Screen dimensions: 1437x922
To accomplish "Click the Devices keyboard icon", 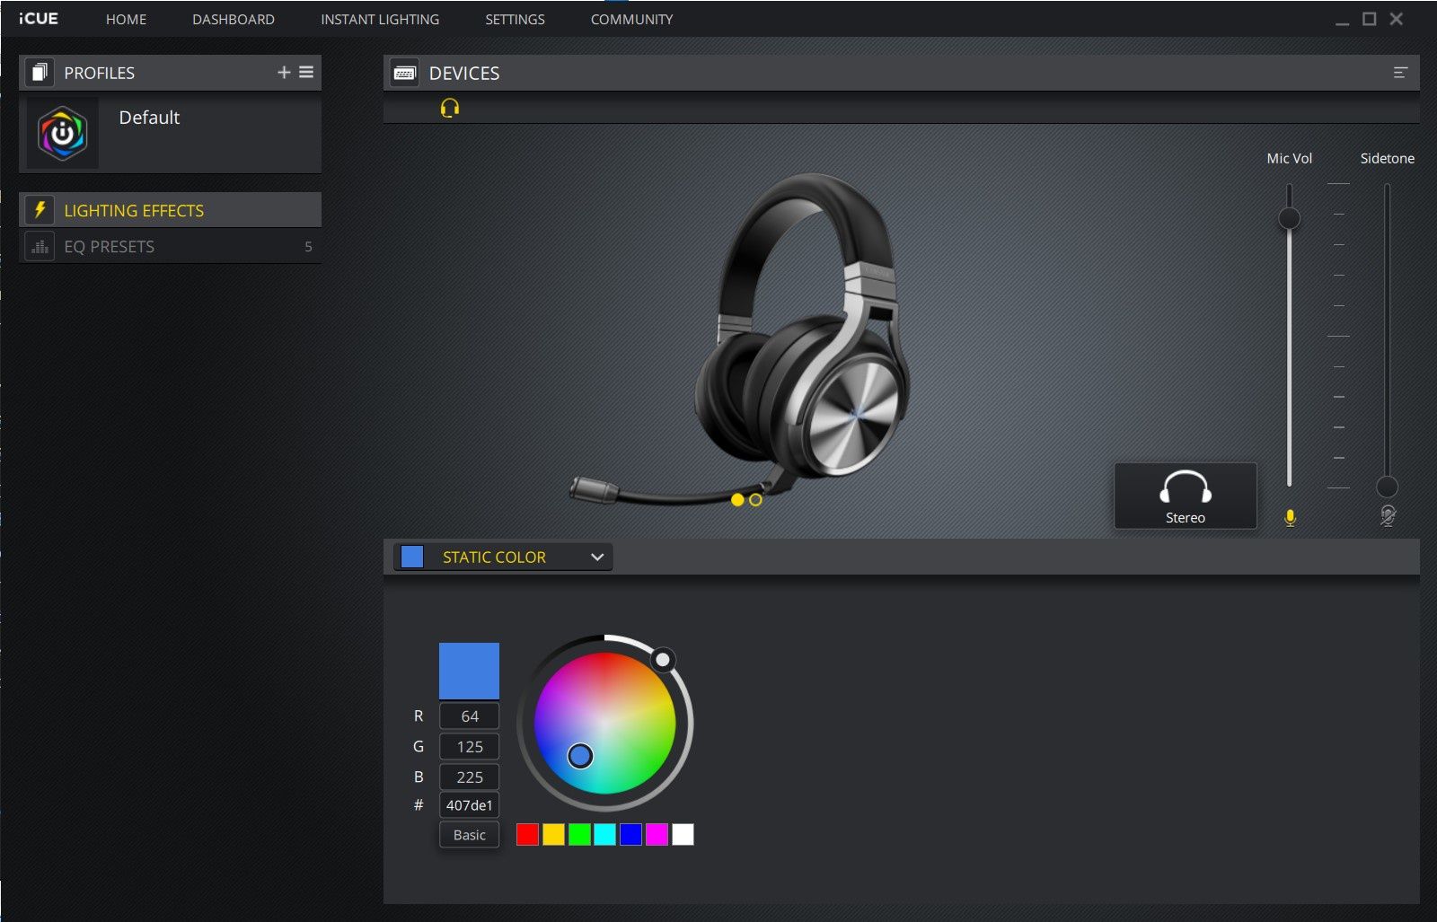I will click(404, 73).
